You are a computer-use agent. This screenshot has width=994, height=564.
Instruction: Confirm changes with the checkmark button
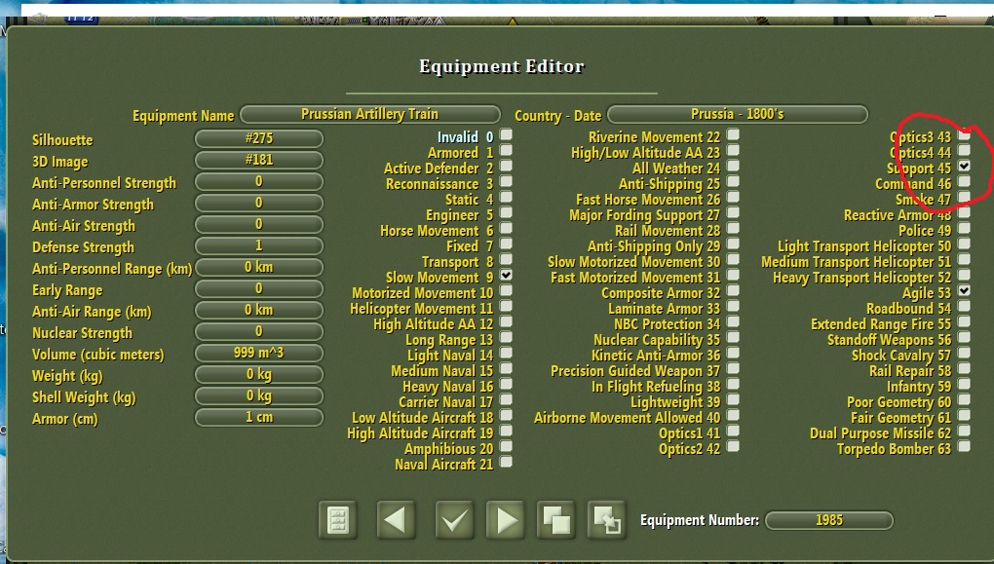(454, 519)
